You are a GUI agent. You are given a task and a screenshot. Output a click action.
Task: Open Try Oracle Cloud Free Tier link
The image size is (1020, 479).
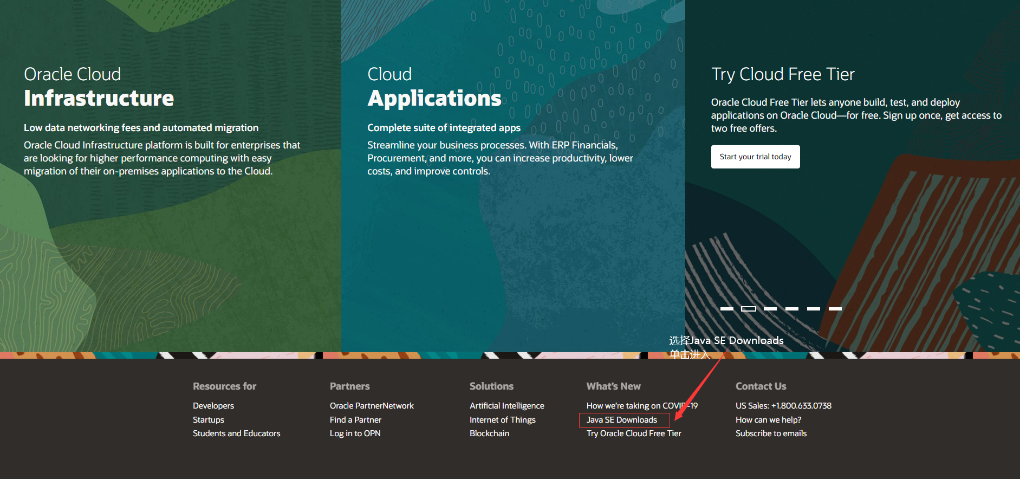pos(634,433)
